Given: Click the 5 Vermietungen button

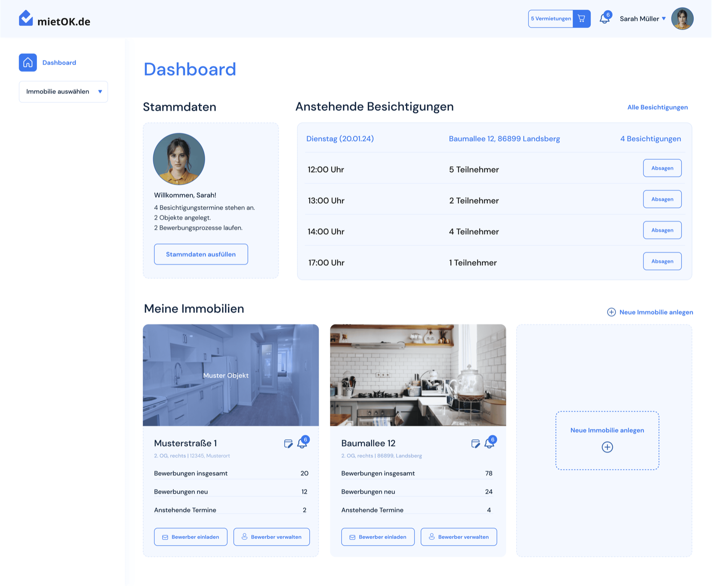Looking at the screenshot, I should (x=551, y=19).
